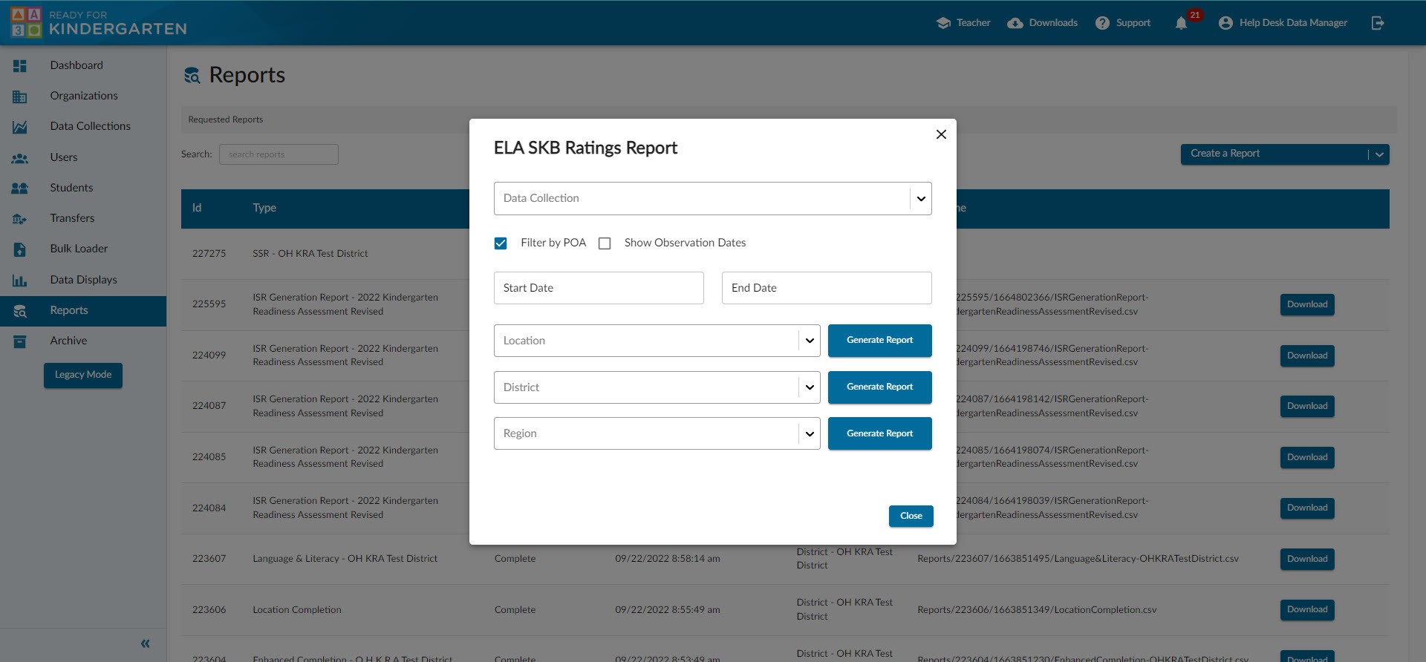Open the Data Collection dropdown
The height and width of the screenshot is (662, 1426).
pyautogui.click(x=712, y=199)
